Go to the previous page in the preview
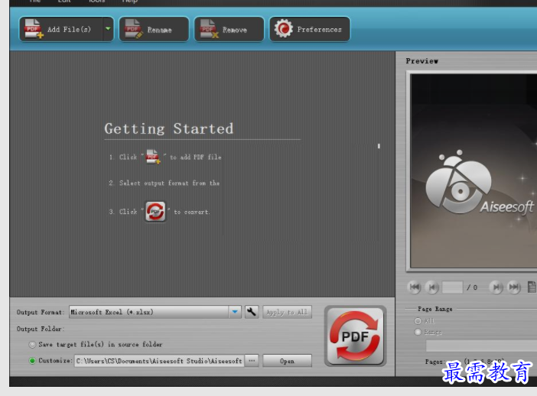The height and width of the screenshot is (396, 537). [432, 287]
